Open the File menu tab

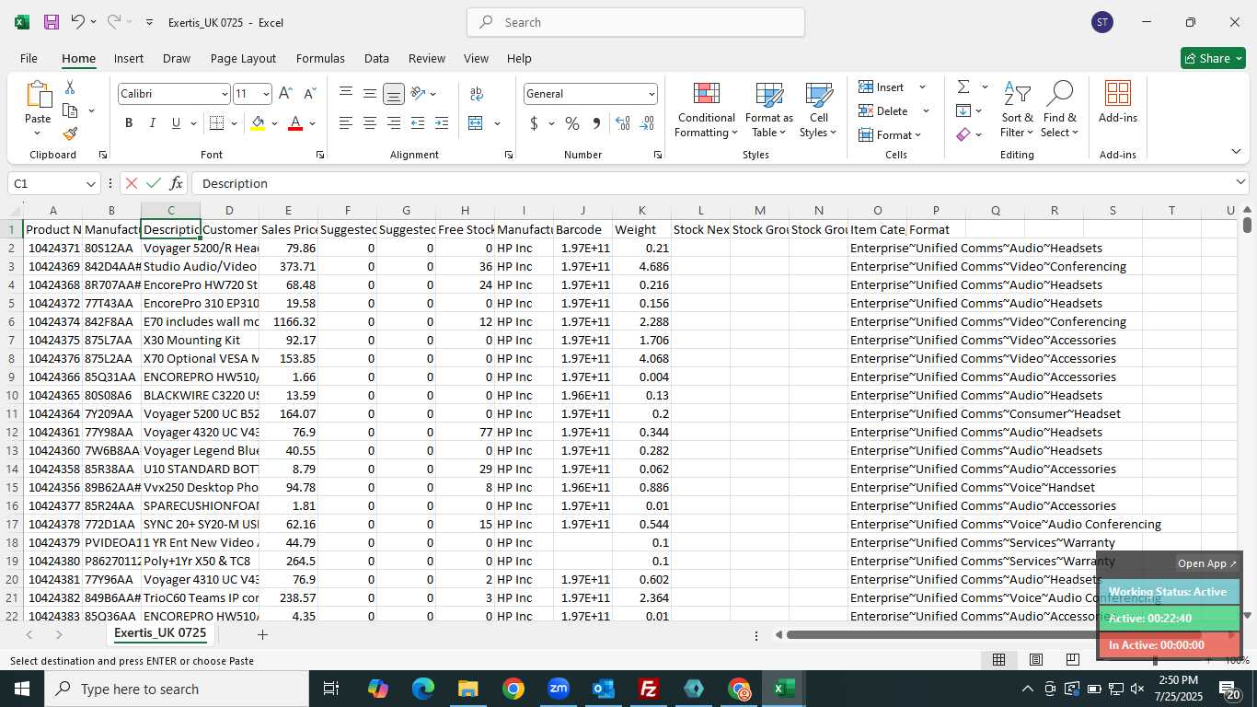29,58
